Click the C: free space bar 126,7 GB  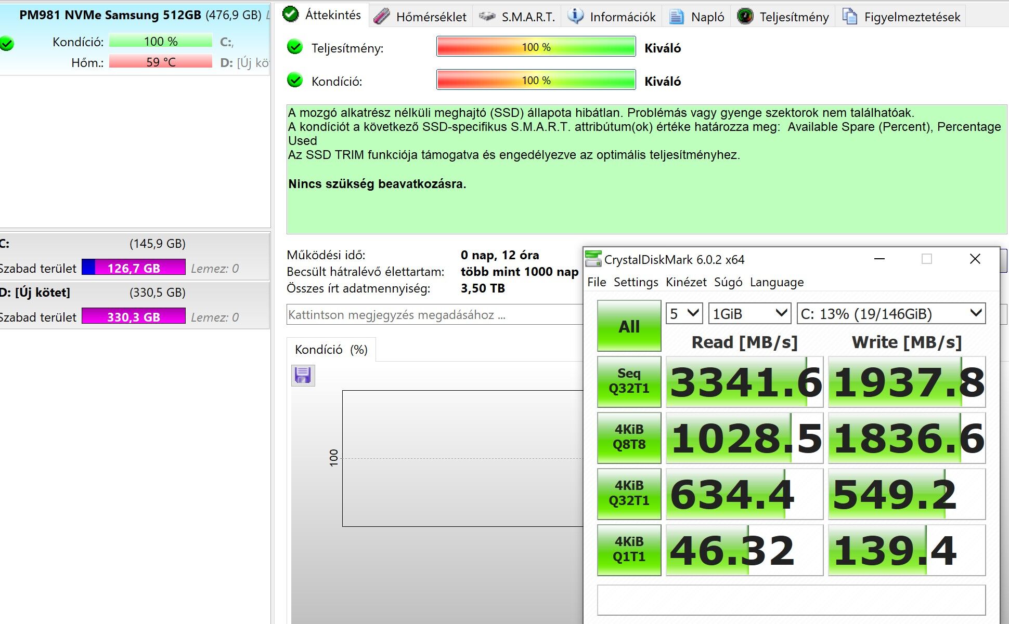(134, 268)
